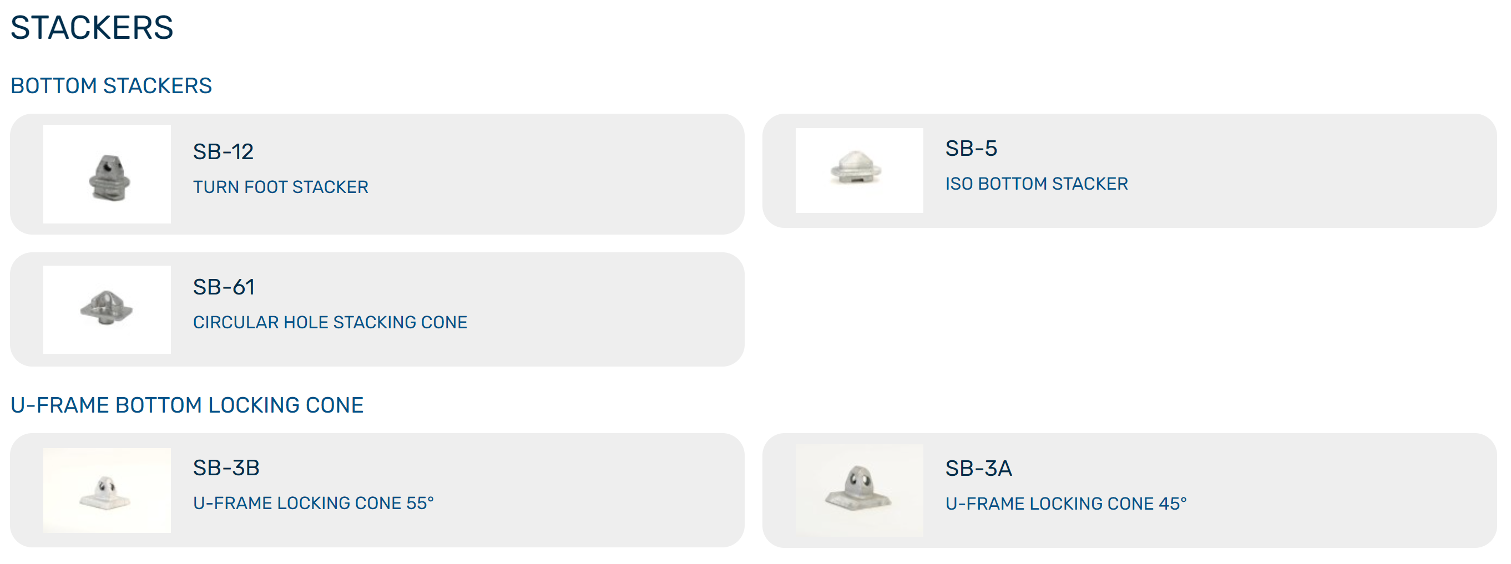Open the U-FRAME LOCKING CONE 45° link
Image resolution: width=1511 pixels, height=564 pixels.
point(1066,504)
